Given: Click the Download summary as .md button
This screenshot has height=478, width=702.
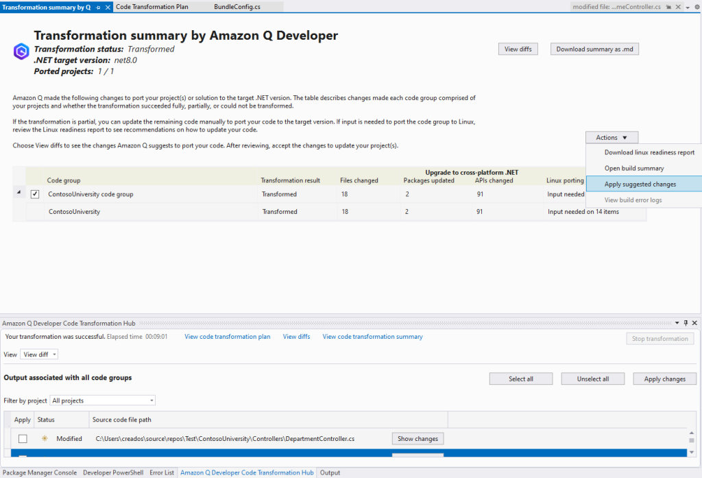Looking at the screenshot, I should click(x=594, y=49).
